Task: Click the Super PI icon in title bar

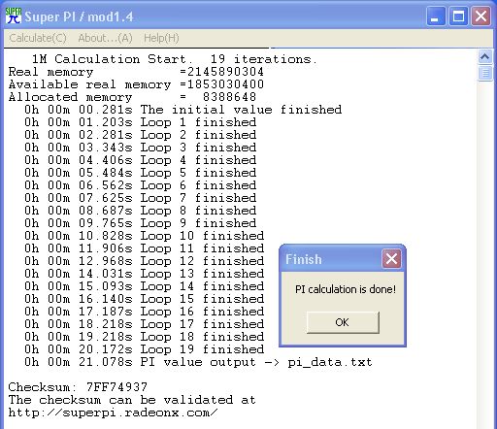Action: [14, 16]
